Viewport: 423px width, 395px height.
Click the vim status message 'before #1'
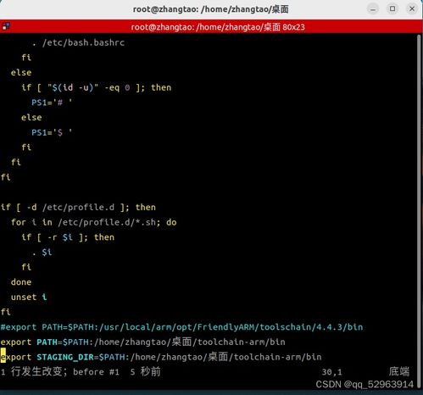click(x=96, y=372)
